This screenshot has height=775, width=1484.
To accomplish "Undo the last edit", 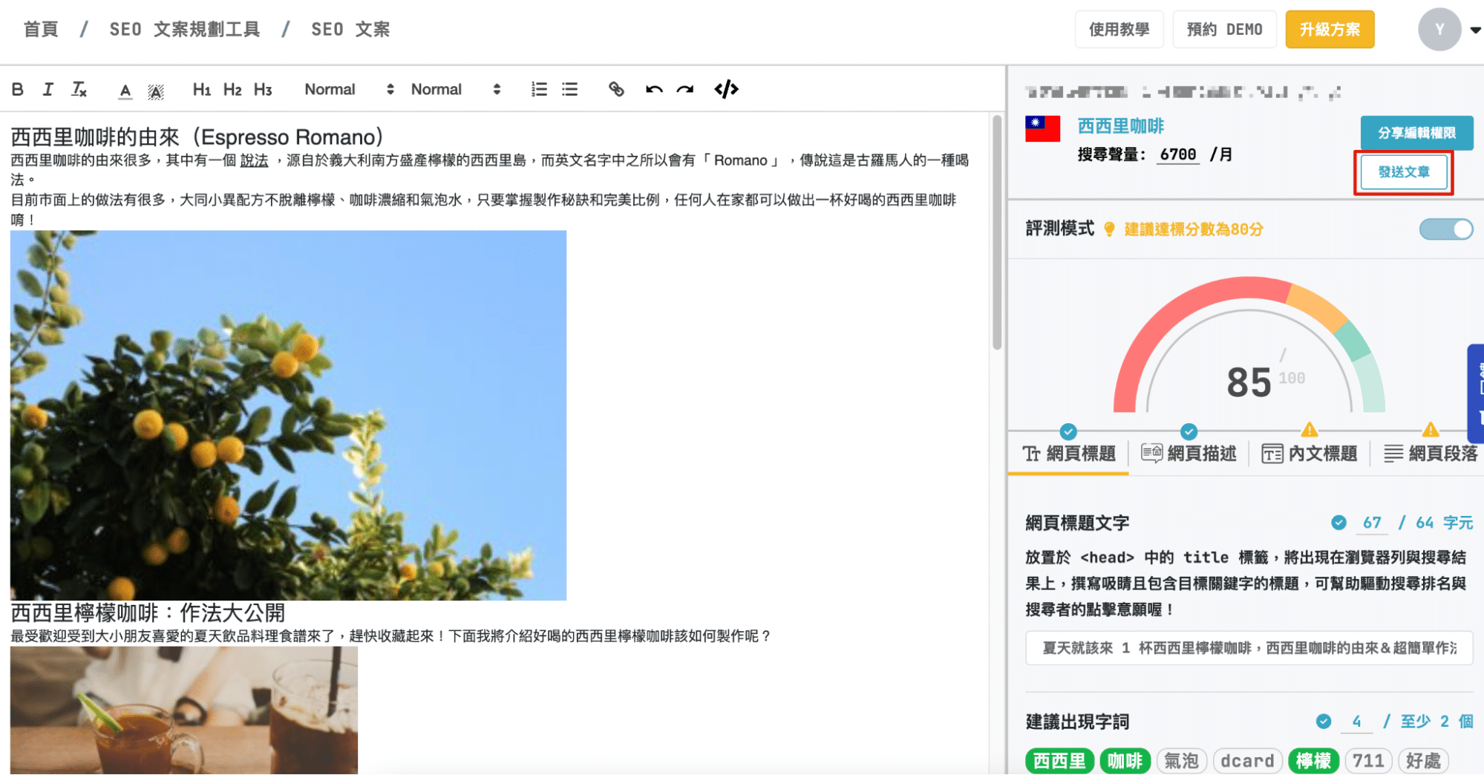I will pyautogui.click(x=654, y=90).
